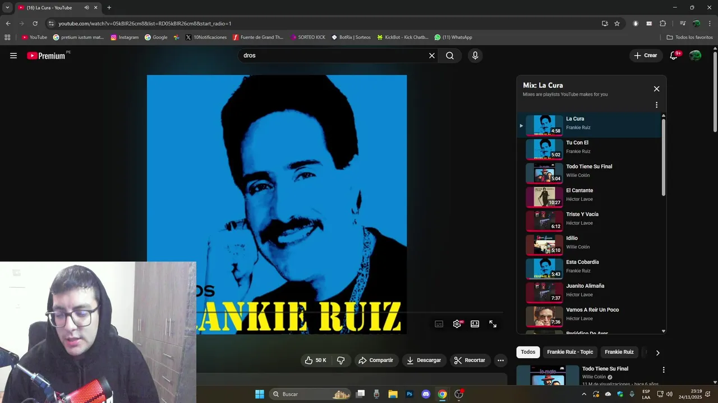Mute the La Cura tab audio
Viewport: 718px width, 403px height.
86,8
